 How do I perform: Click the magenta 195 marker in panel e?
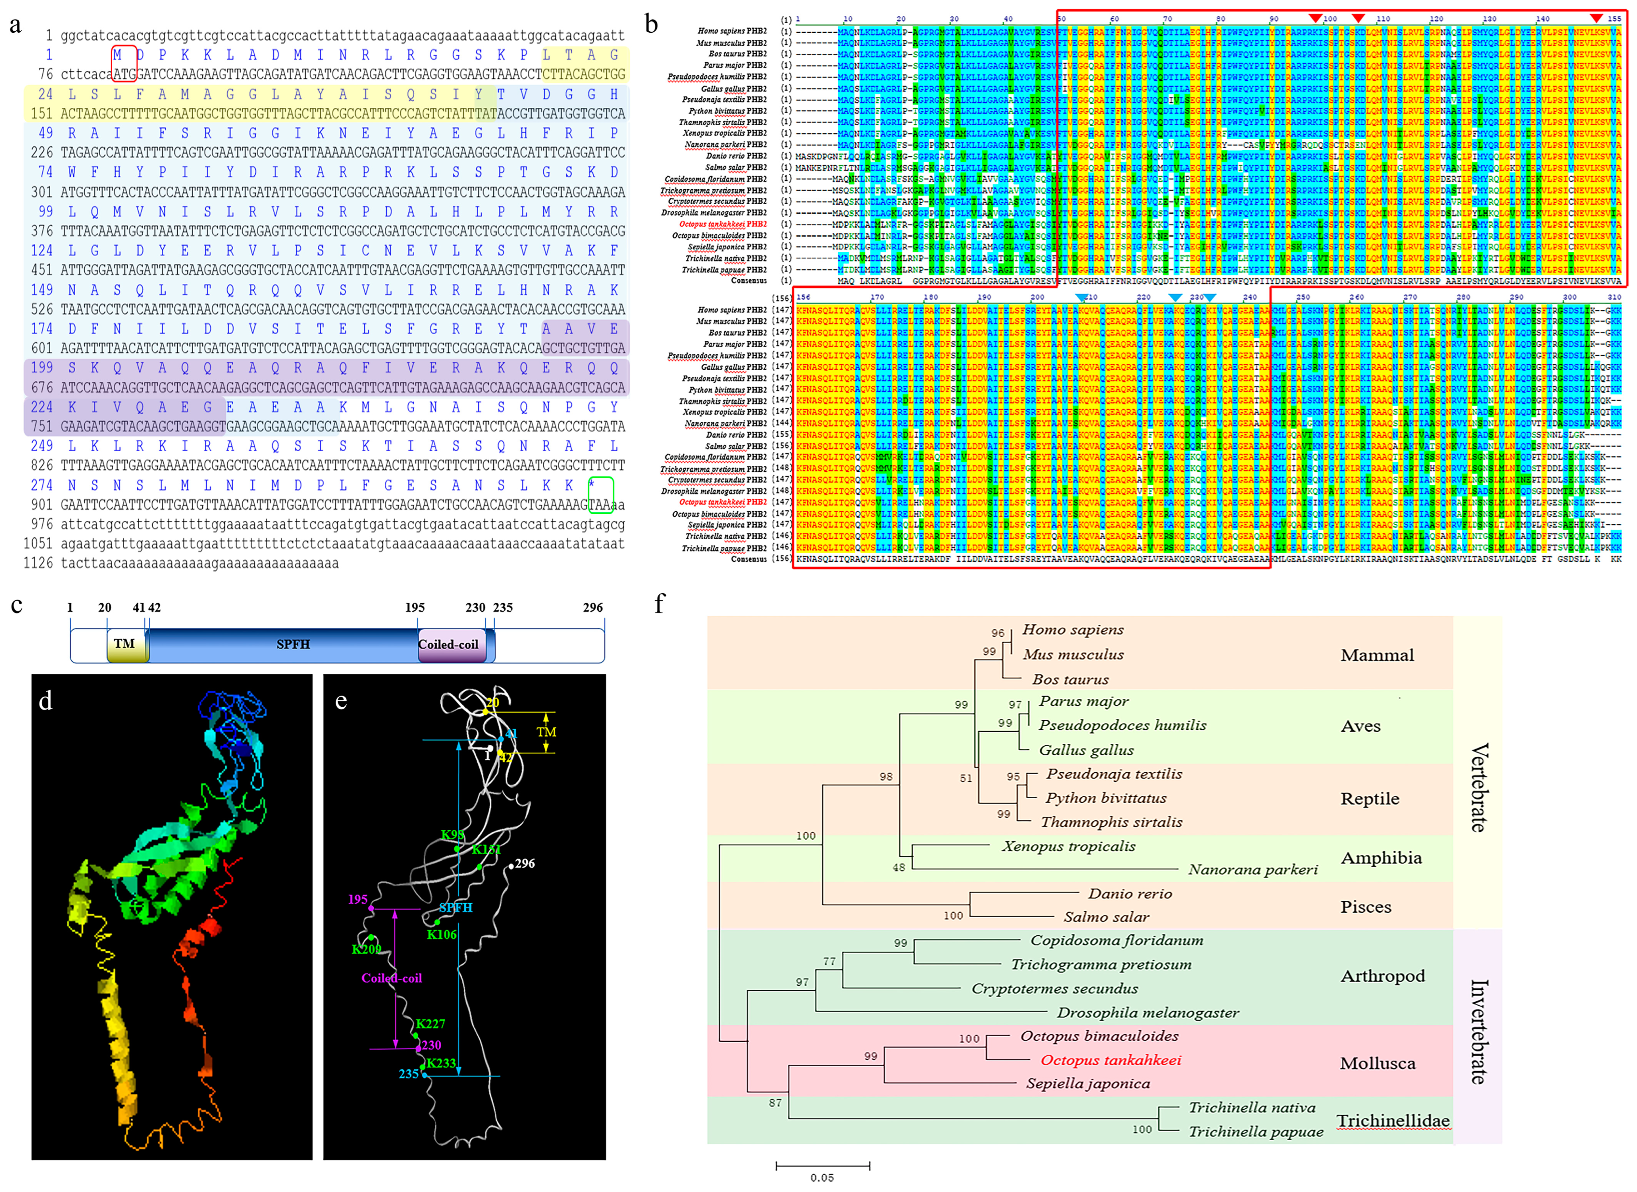(x=358, y=899)
